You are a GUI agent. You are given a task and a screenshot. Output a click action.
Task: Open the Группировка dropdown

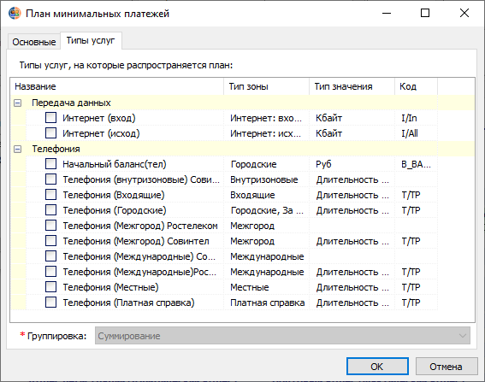pyautogui.click(x=282, y=336)
